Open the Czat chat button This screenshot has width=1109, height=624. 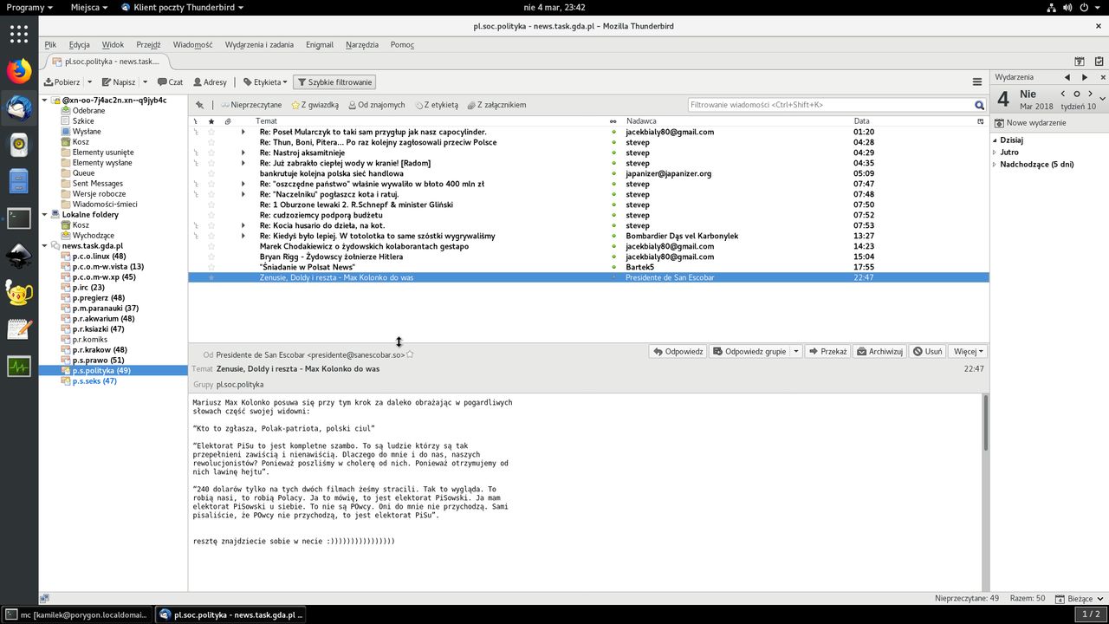170,82
